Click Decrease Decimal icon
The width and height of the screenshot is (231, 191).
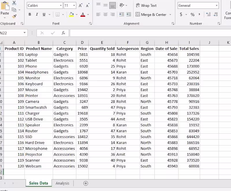tap(215, 14)
